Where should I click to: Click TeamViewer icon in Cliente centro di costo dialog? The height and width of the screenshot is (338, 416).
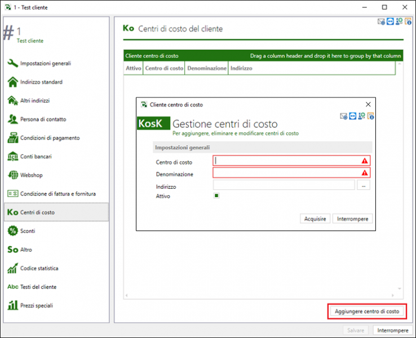(x=353, y=116)
